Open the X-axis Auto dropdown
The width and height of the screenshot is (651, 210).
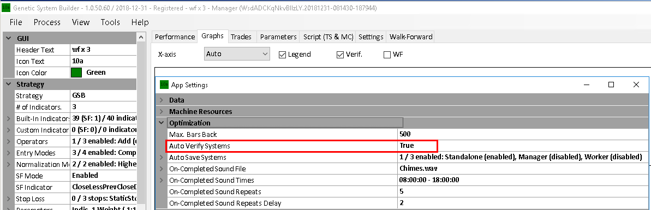[x=237, y=54]
